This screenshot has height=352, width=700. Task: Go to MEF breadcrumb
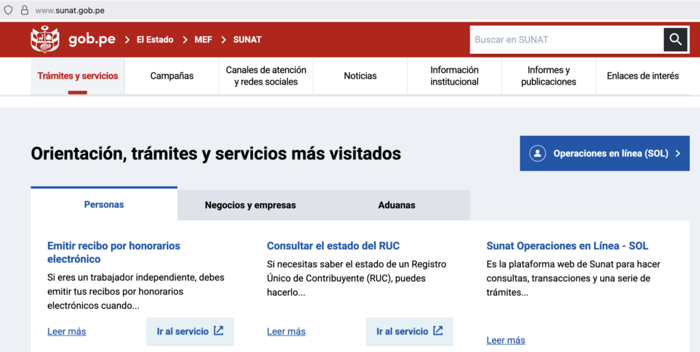point(203,40)
